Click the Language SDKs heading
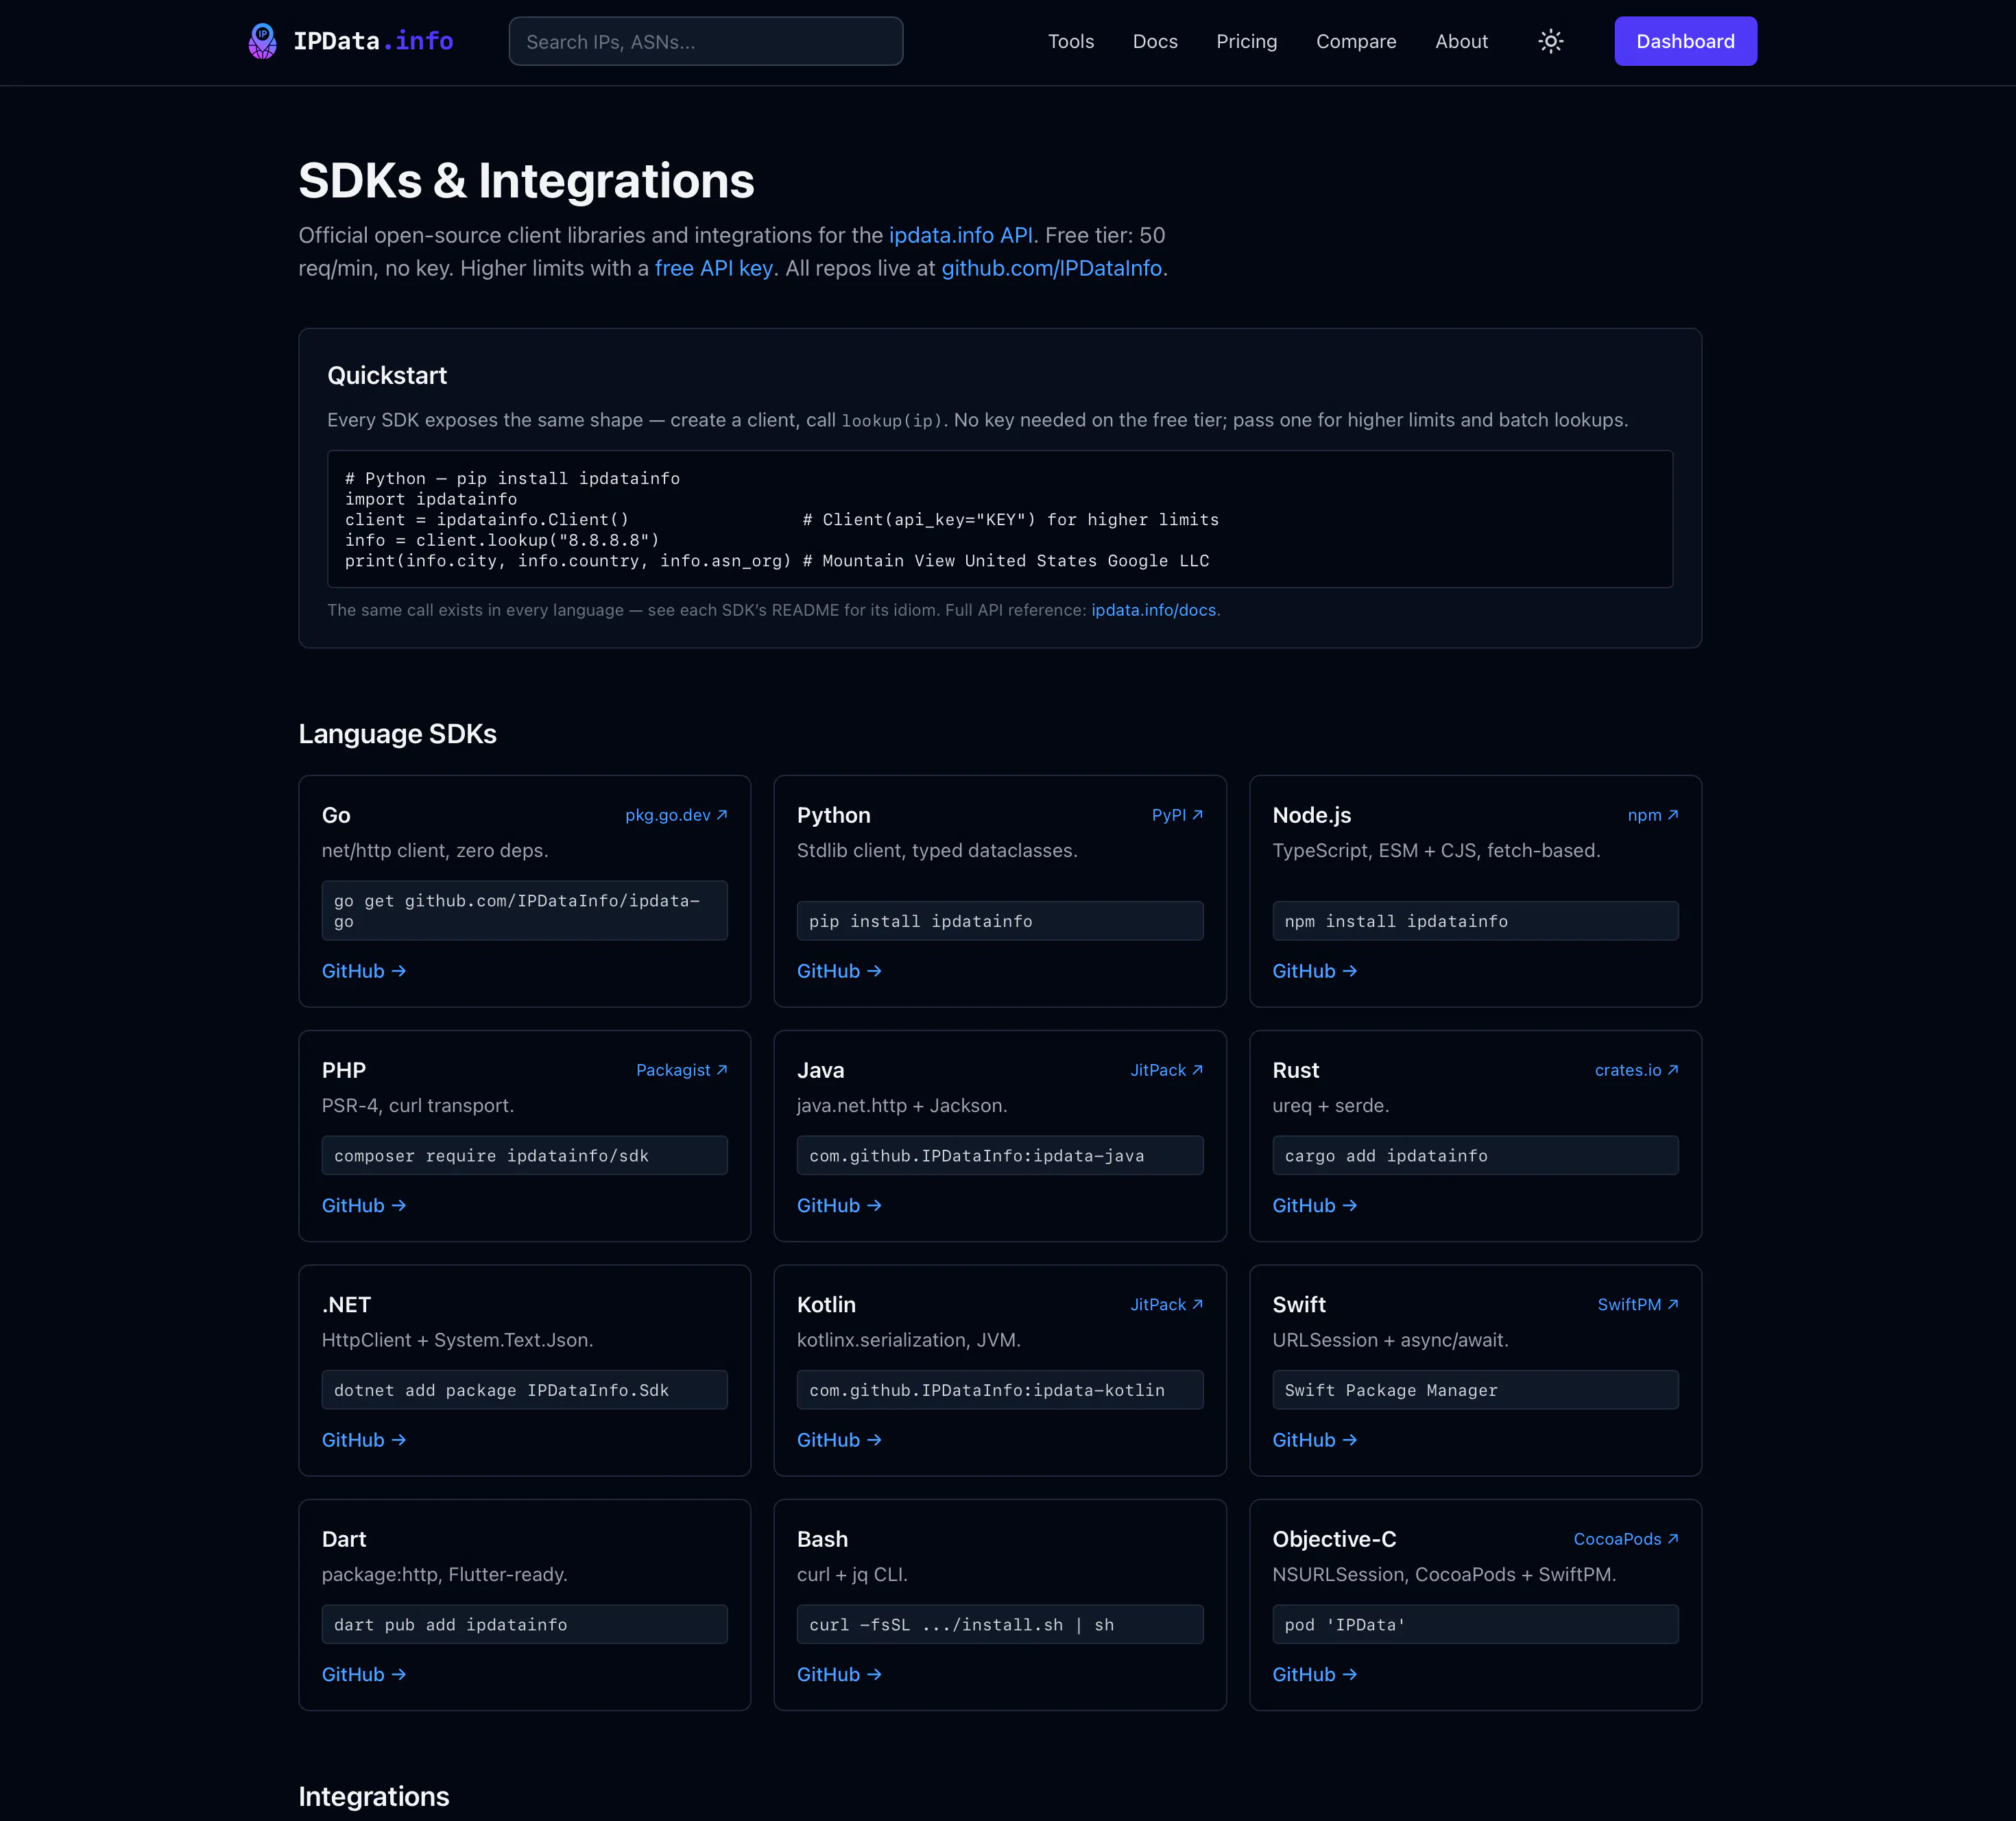The height and width of the screenshot is (1821, 2016). (397, 734)
